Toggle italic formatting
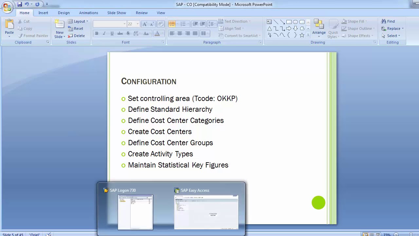Screen dimensions: 419x236 (x=104, y=33)
